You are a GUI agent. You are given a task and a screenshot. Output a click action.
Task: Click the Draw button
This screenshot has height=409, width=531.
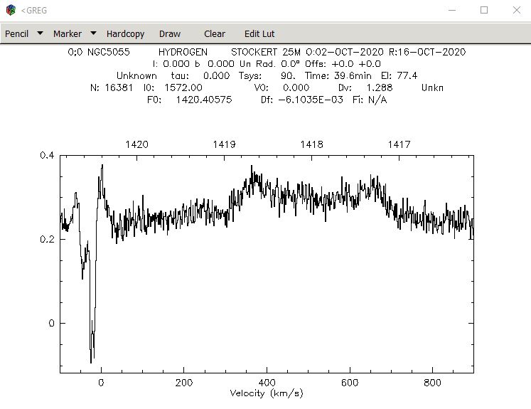170,34
